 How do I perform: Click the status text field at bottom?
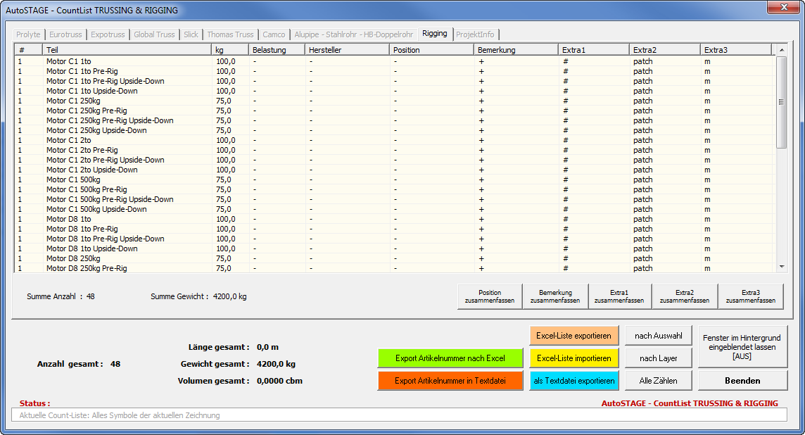[x=398, y=415]
